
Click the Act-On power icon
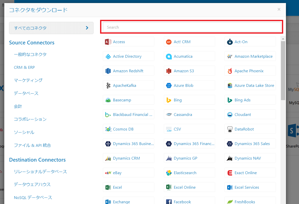click(230, 42)
